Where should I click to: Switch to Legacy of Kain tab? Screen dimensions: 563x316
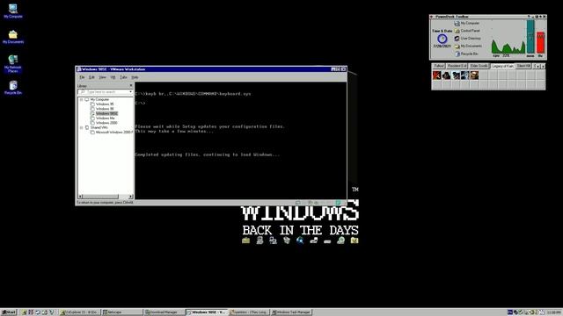[x=502, y=66]
